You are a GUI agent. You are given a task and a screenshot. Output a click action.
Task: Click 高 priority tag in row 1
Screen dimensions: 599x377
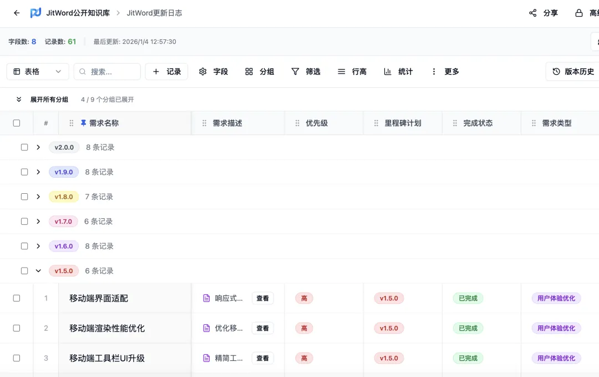tap(304, 298)
